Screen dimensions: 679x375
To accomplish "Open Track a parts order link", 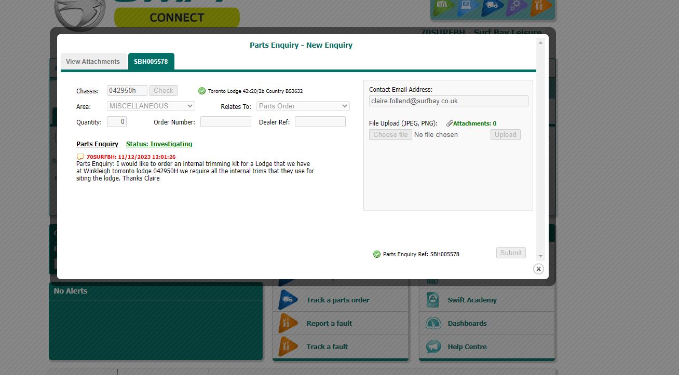I will tap(338, 300).
